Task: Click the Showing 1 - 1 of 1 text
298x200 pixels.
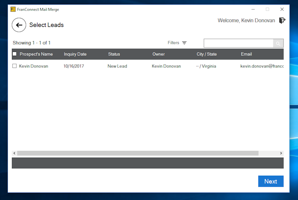Action: pyautogui.click(x=31, y=43)
